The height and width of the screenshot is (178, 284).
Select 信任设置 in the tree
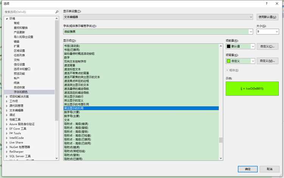click(x=19, y=64)
